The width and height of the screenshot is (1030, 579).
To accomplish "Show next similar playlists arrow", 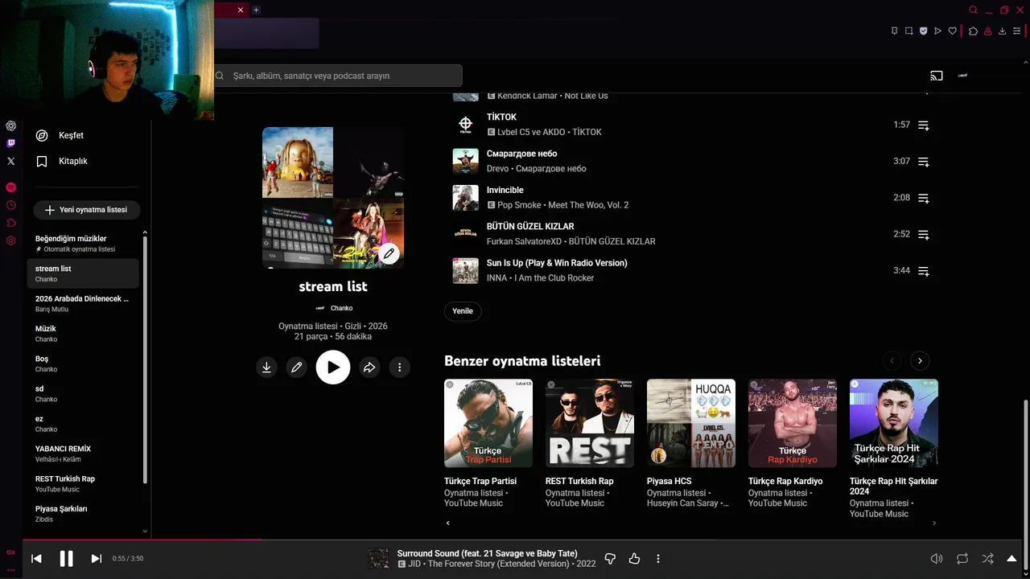I will tap(920, 361).
